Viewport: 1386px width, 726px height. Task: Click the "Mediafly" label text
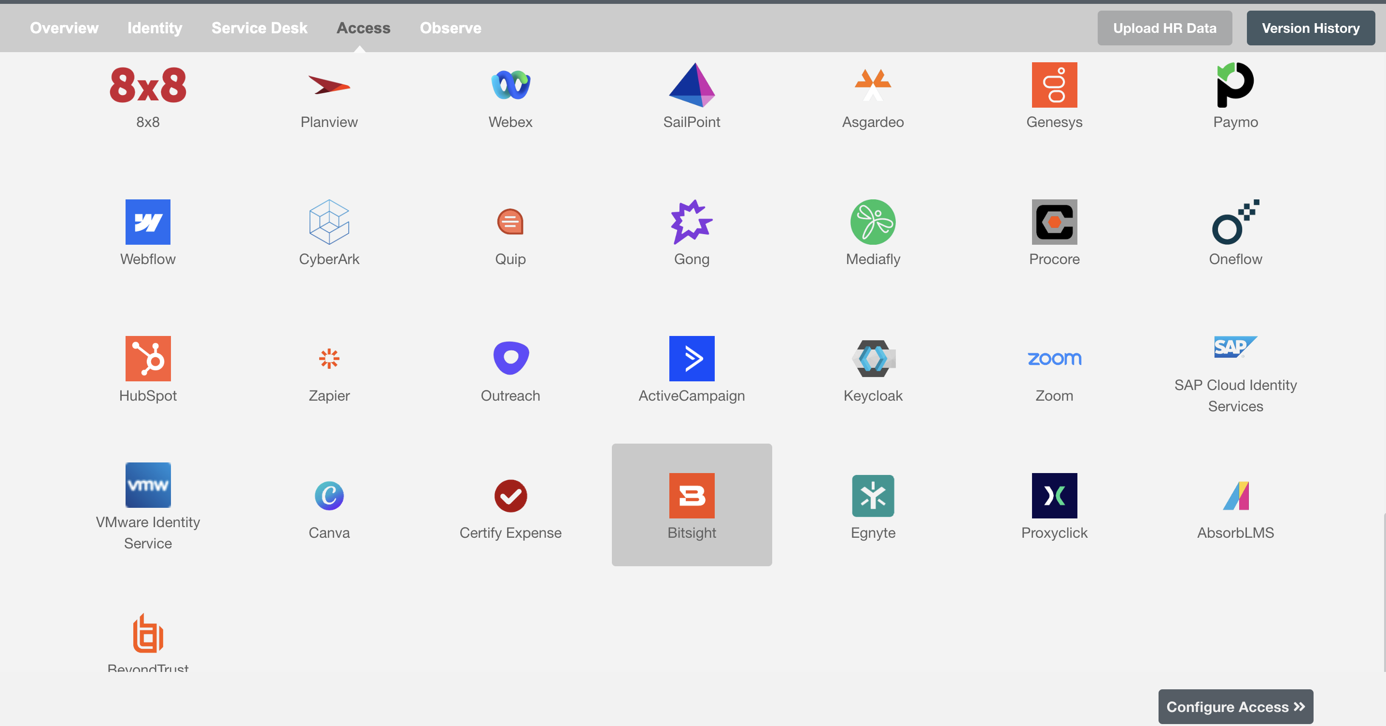(x=873, y=259)
